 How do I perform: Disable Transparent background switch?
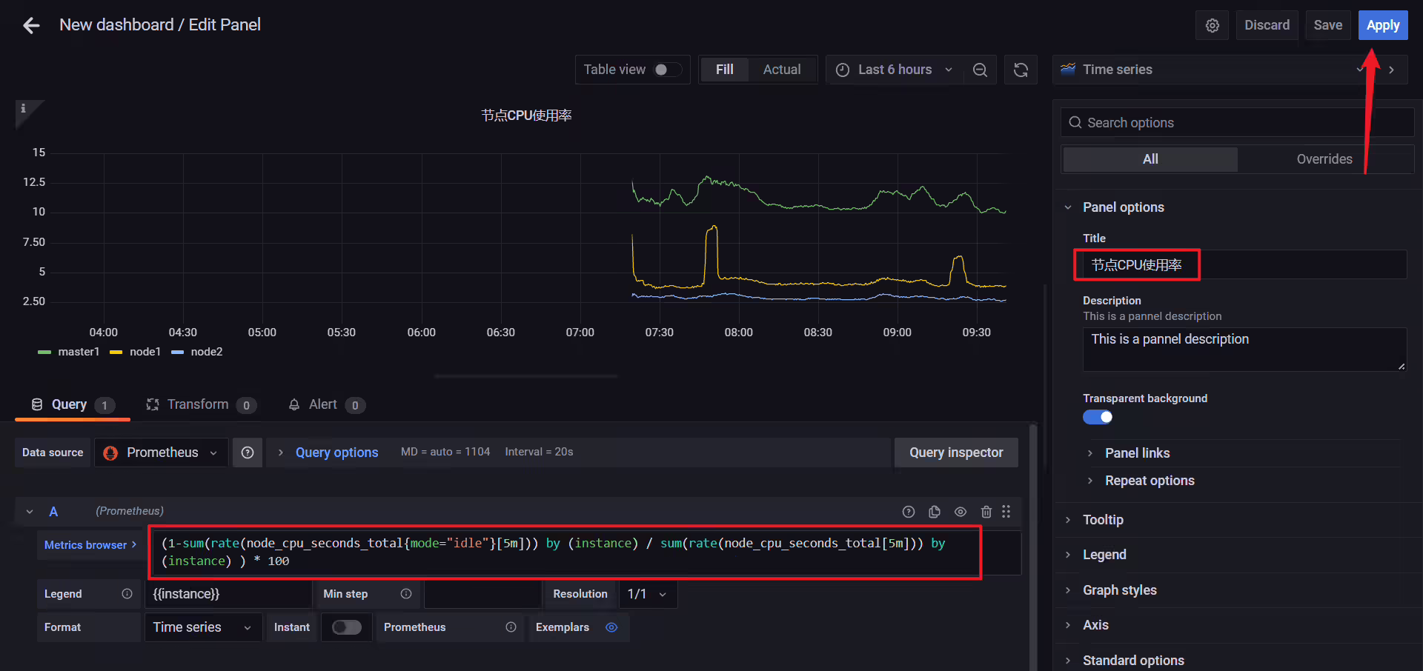1098,417
